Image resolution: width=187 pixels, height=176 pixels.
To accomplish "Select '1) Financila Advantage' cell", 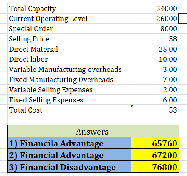I will click(x=69, y=143).
